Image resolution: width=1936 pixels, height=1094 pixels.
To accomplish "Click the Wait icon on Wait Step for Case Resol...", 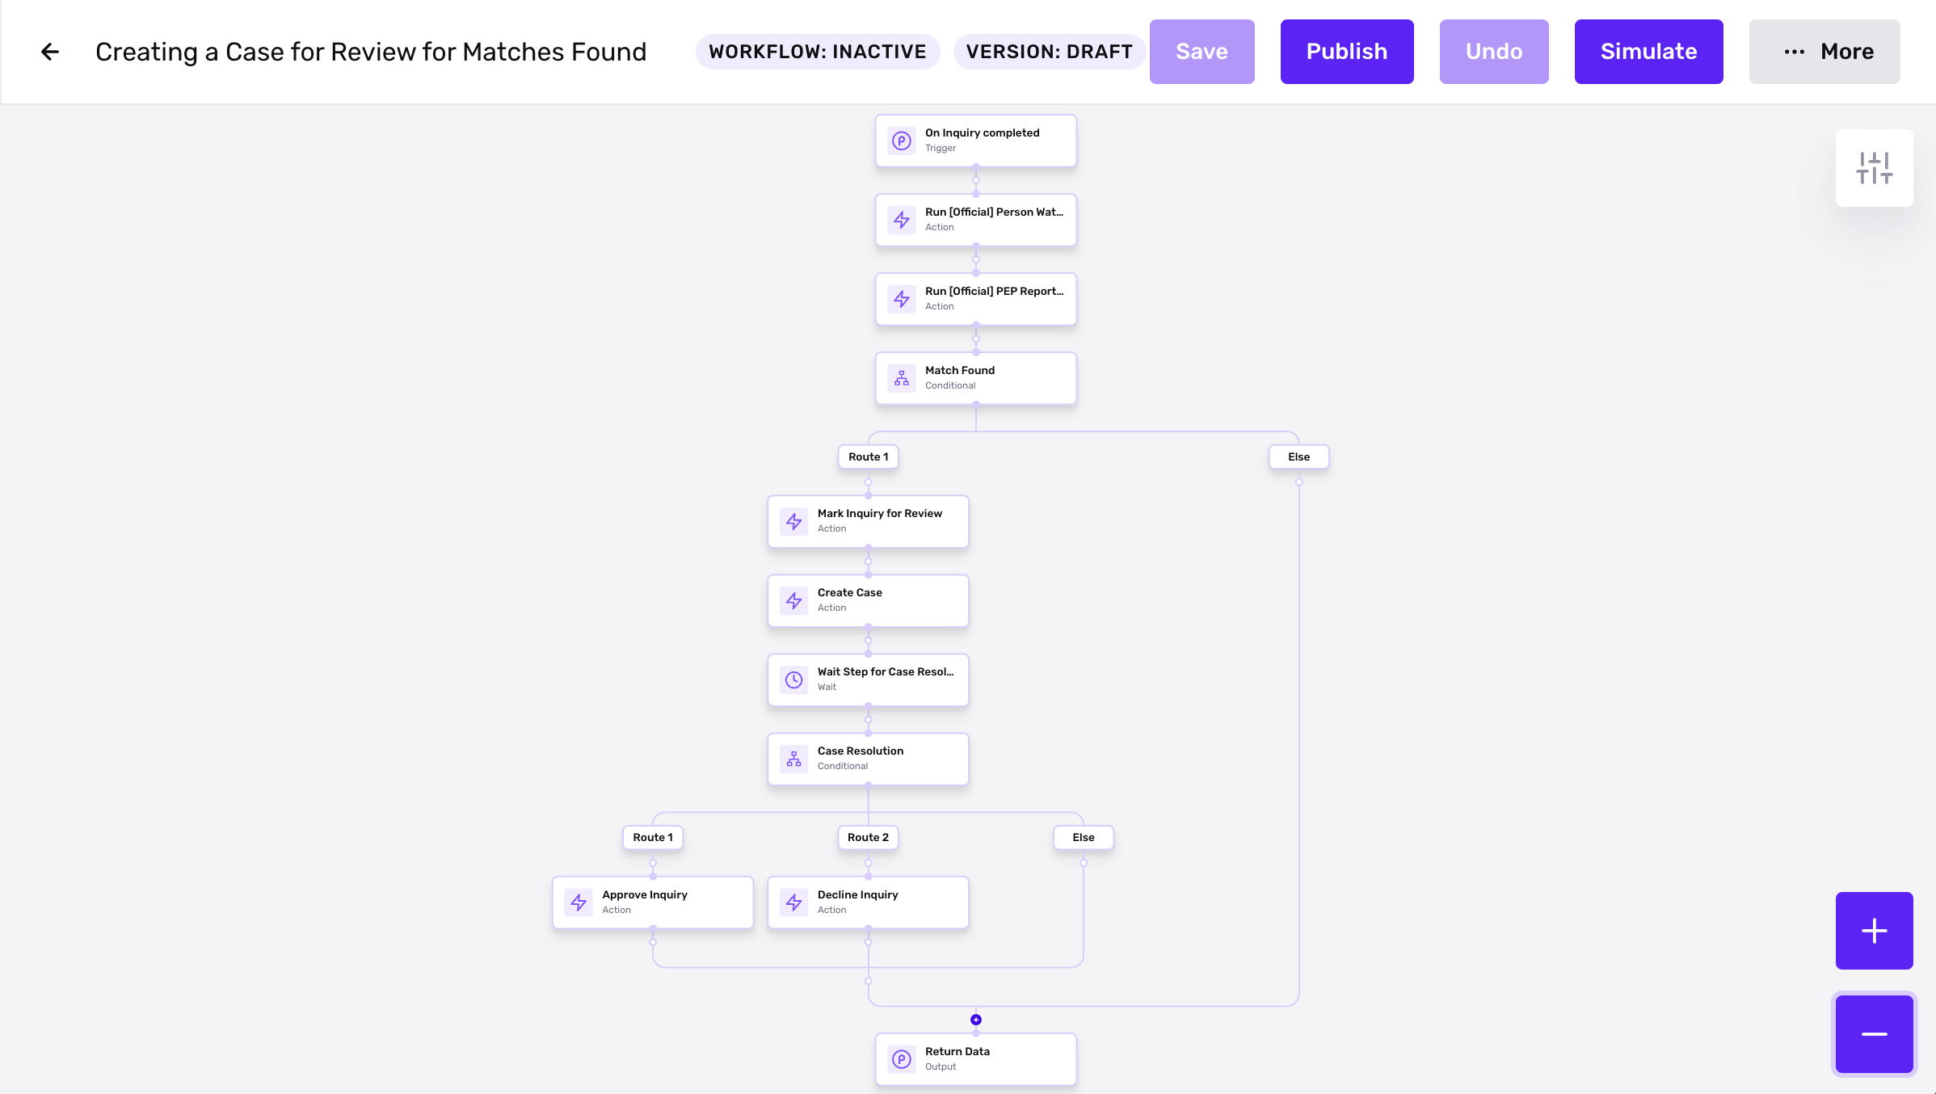I will click(x=795, y=680).
